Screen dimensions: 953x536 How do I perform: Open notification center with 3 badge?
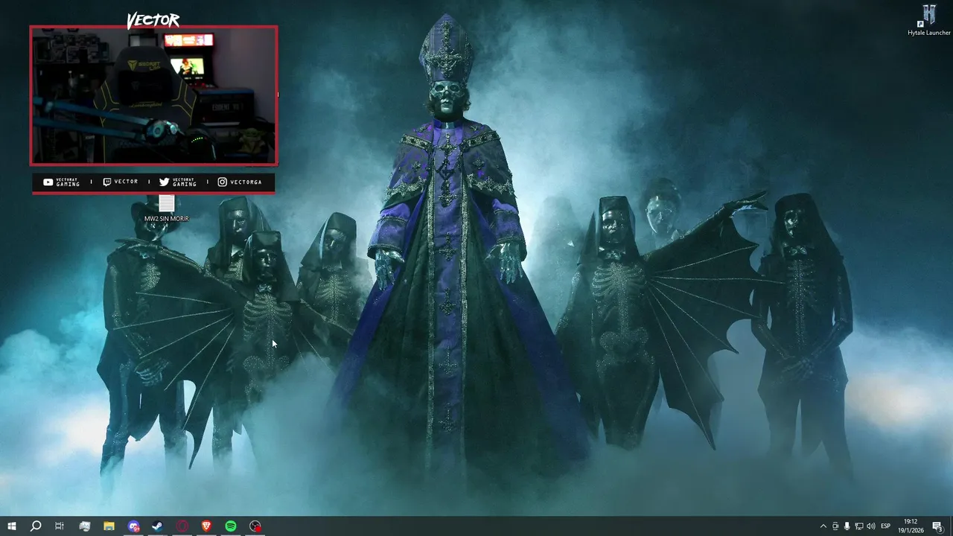tap(938, 526)
